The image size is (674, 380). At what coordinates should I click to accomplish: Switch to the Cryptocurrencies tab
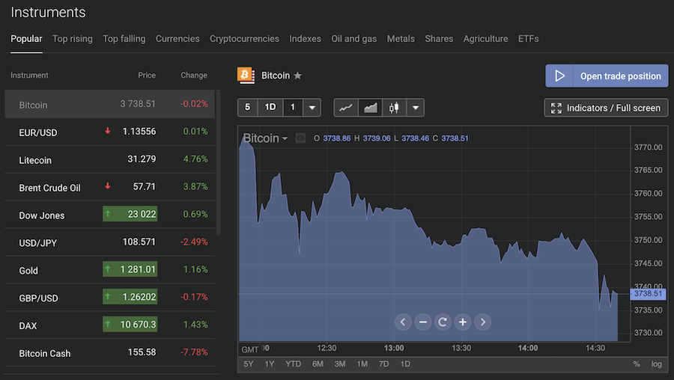pos(244,39)
